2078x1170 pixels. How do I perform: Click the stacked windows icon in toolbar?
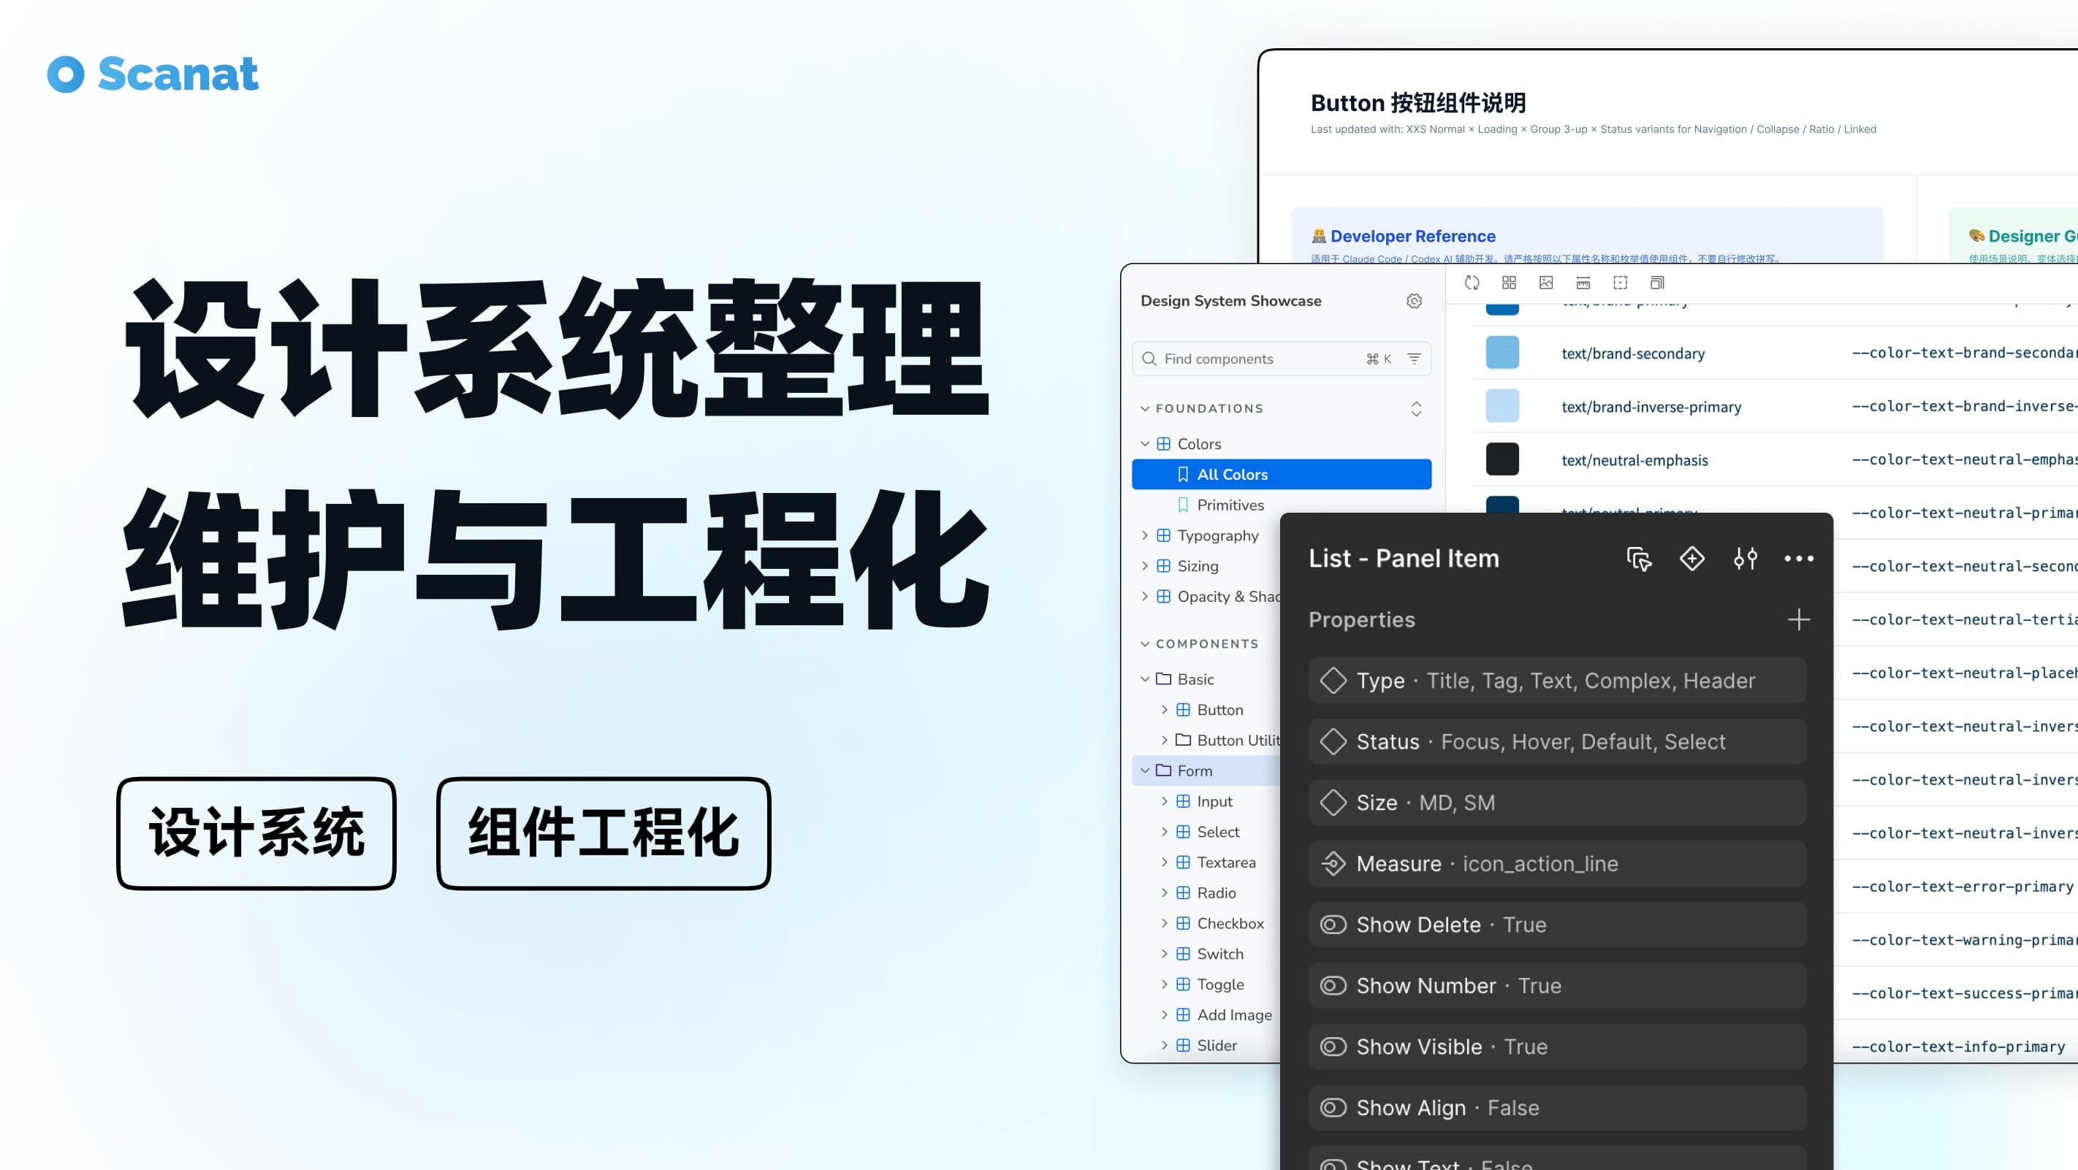coord(1658,282)
